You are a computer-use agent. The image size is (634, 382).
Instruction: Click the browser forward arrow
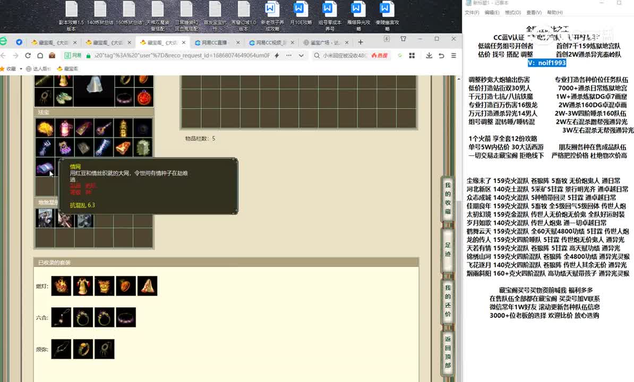[x=16, y=55]
